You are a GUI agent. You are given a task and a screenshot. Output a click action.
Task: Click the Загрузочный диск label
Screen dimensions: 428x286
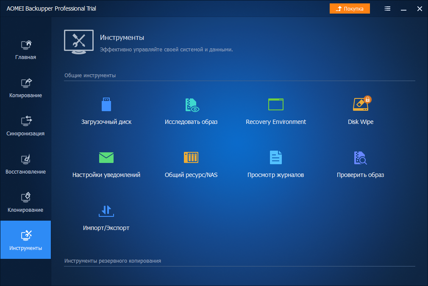pos(106,122)
